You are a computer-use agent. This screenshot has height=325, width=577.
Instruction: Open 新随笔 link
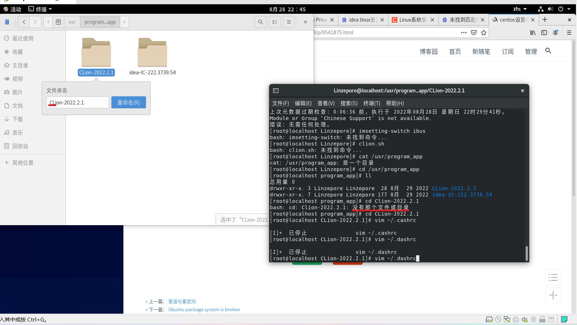[x=481, y=52]
